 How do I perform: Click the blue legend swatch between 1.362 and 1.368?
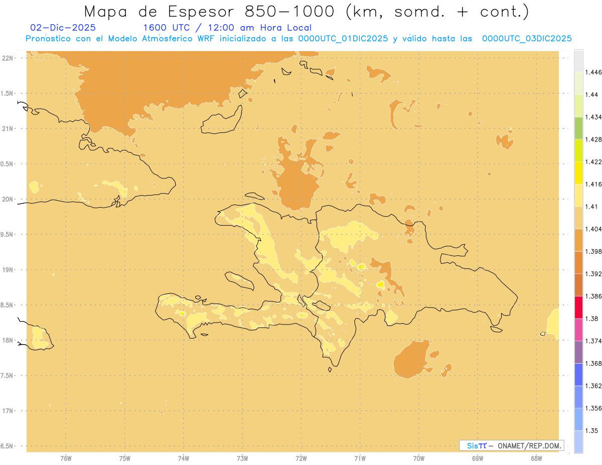[578, 374]
